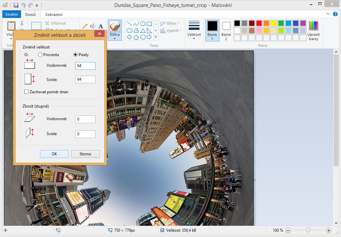Switch to the Domů tab

click(30, 15)
